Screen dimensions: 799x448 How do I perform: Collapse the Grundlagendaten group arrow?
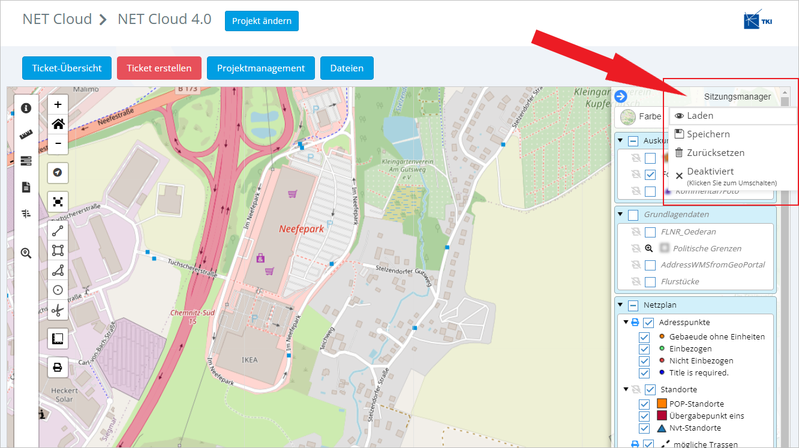(x=620, y=215)
